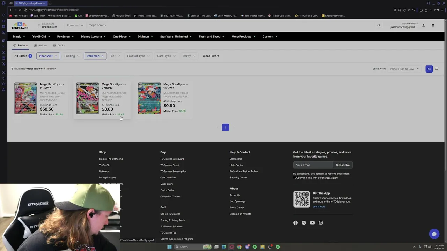
Task: Expand the Product Type filter dropdown
Action: pyautogui.click(x=138, y=56)
